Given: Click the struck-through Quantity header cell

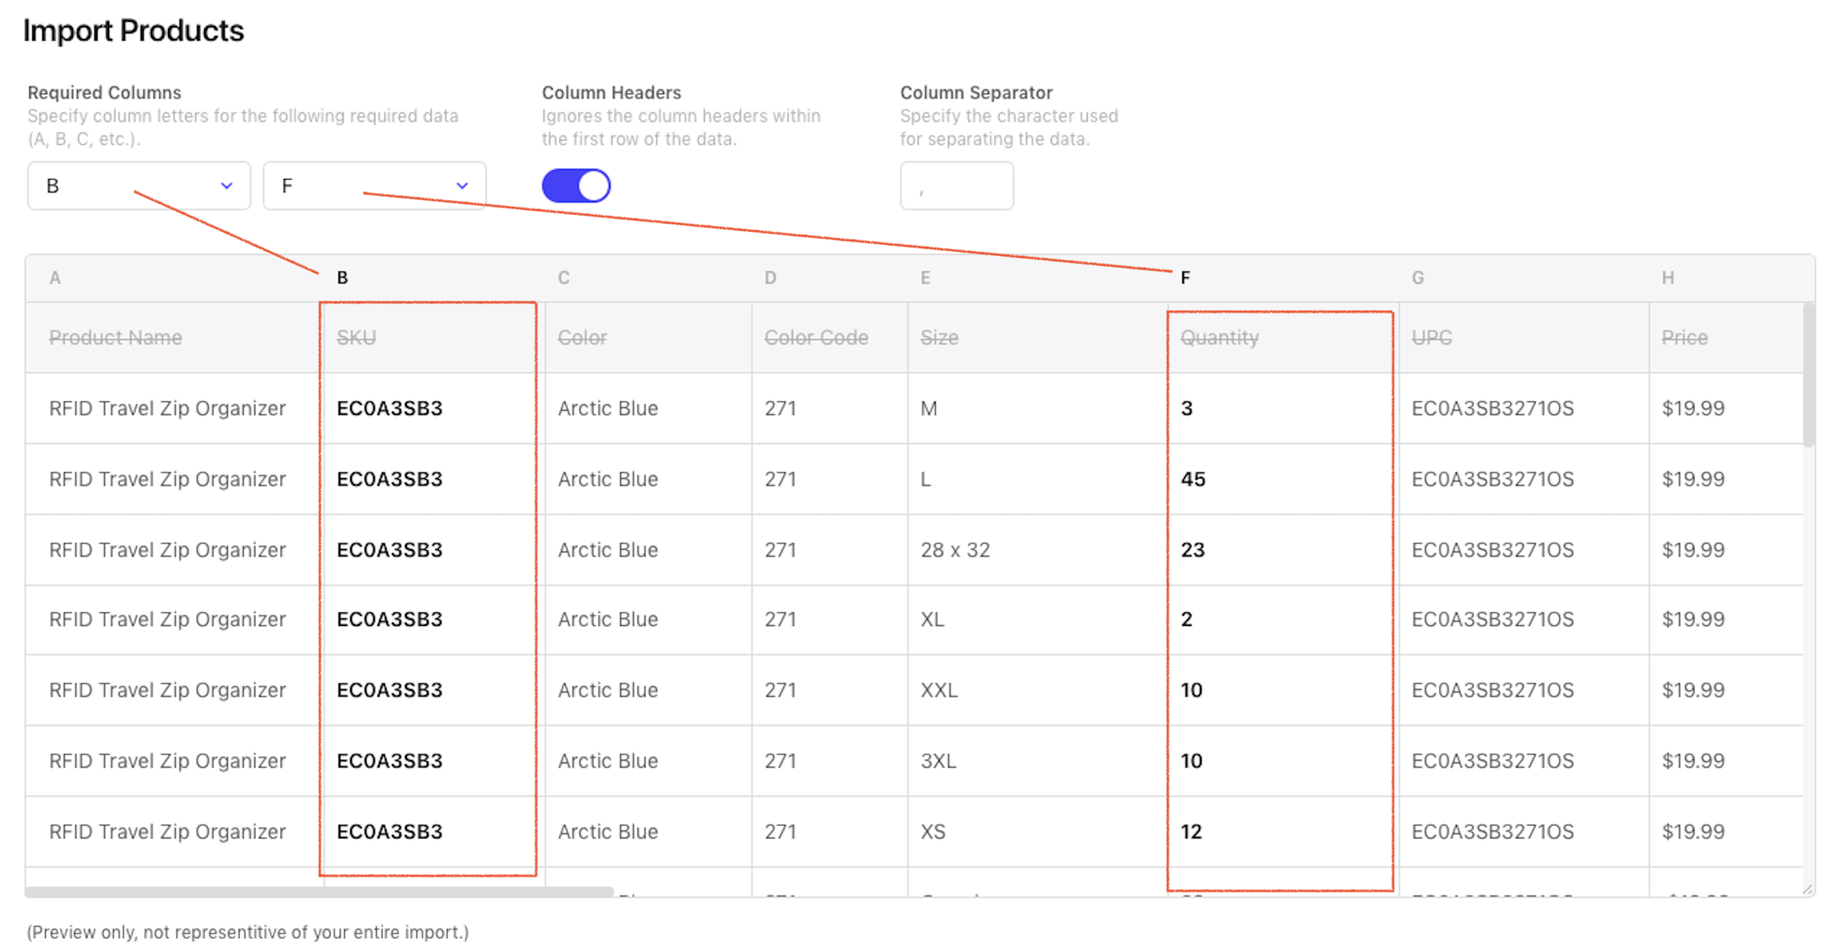Looking at the screenshot, I should tap(1219, 337).
